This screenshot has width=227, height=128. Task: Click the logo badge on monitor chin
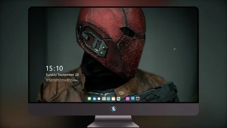[113, 109]
